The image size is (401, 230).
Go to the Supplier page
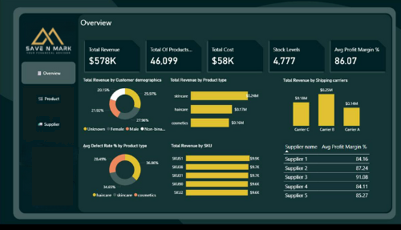pyautogui.click(x=49, y=124)
